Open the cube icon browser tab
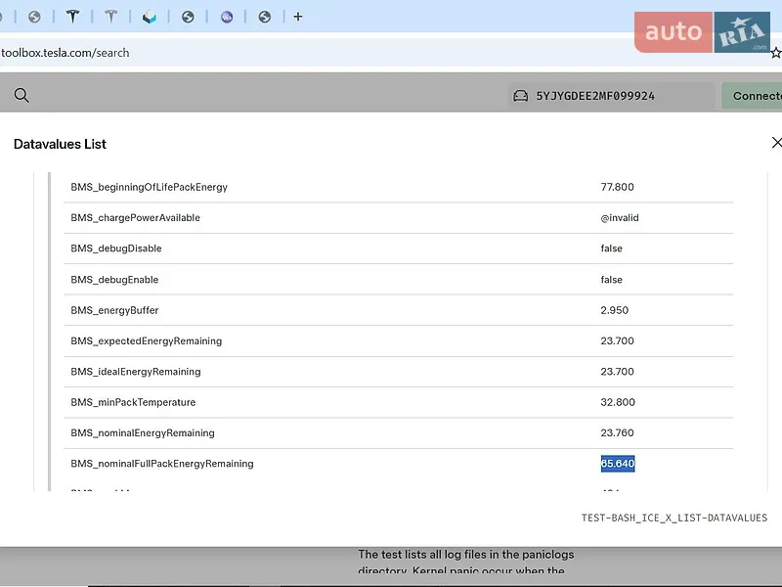The image size is (782, 587). click(x=150, y=17)
